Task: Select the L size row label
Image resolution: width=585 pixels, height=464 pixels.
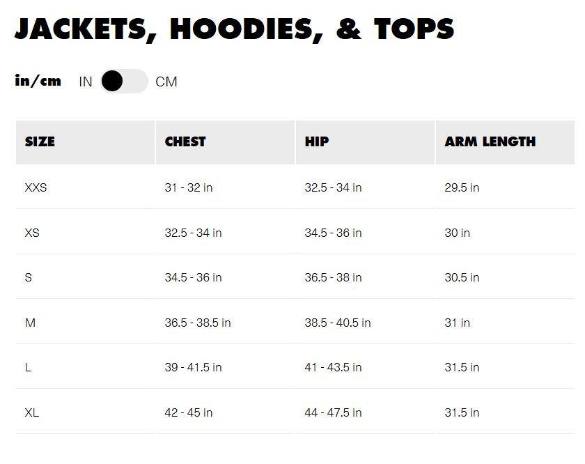Action: coord(28,367)
